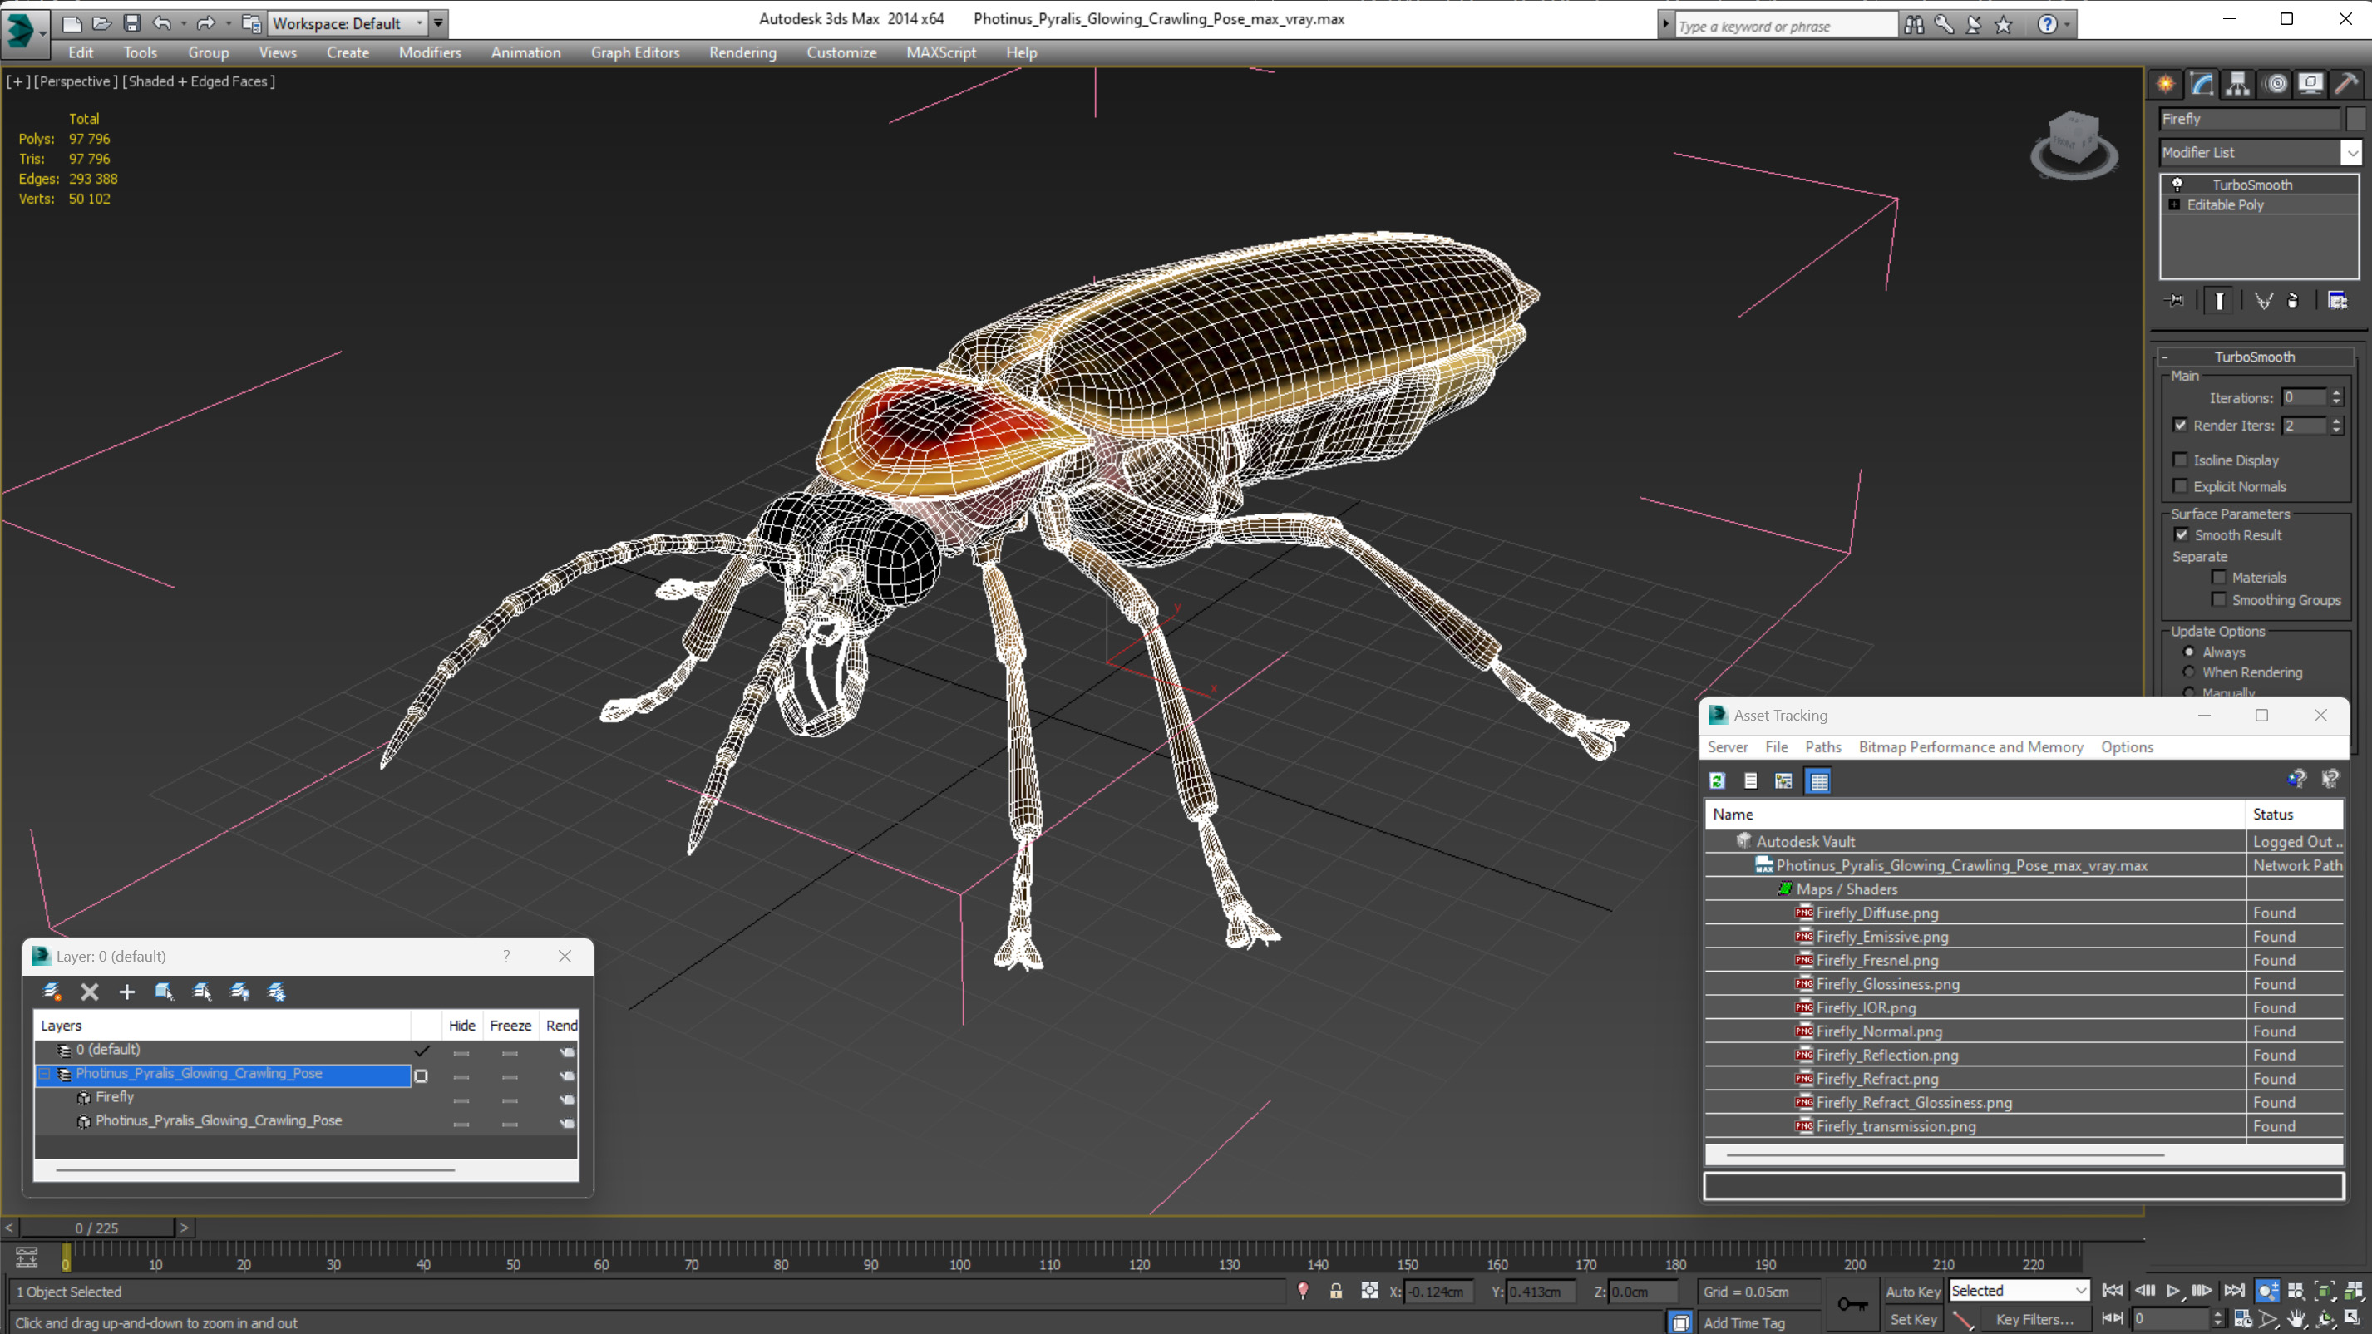Open Bitmap Performance and Memory menu
The height and width of the screenshot is (1334, 2372).
point(1970,746)
